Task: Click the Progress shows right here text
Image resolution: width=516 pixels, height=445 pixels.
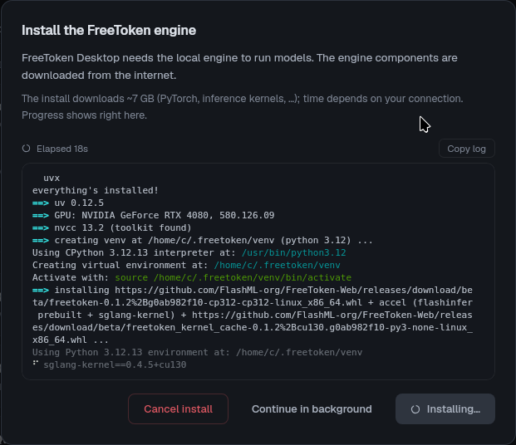Action: point(84,115)
